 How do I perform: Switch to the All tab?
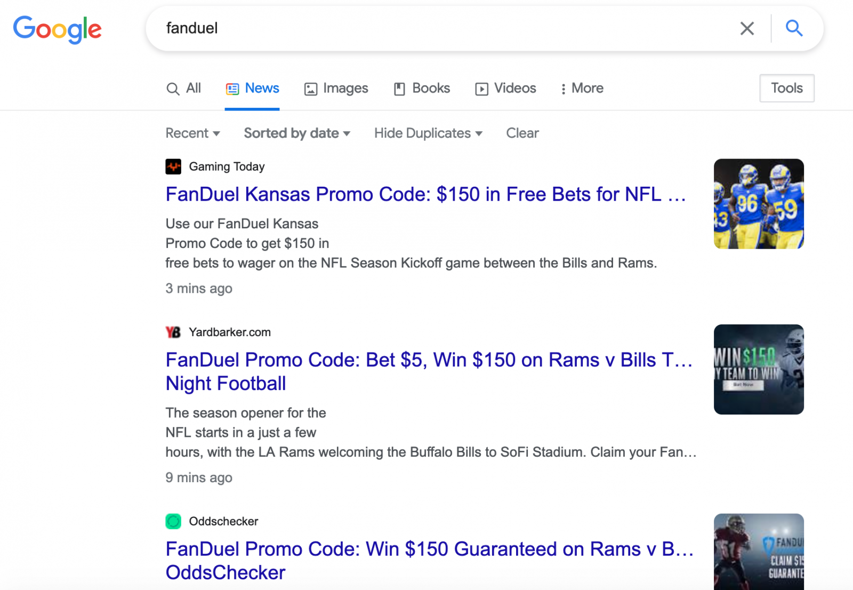coord(183,88)
